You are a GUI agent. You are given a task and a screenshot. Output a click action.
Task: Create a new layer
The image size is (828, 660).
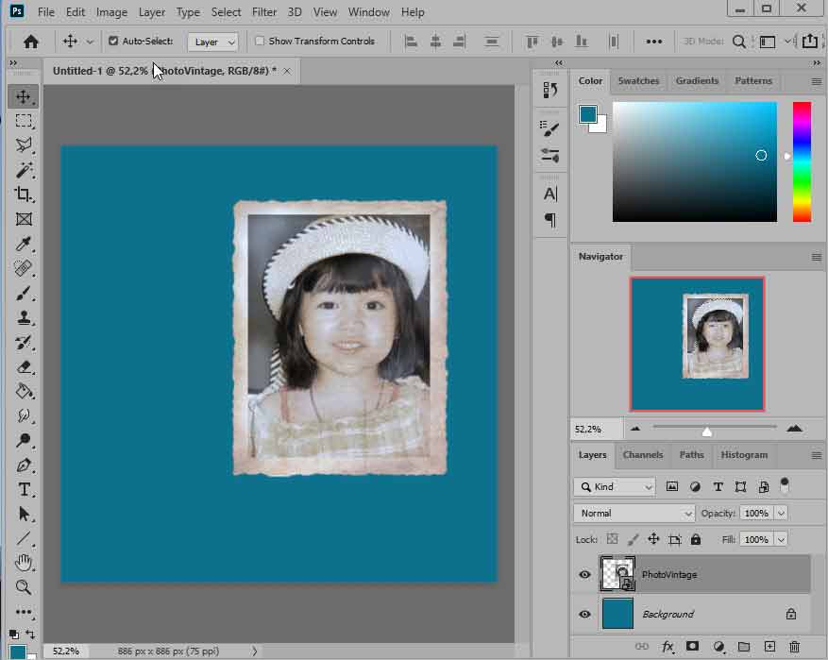click(769, 646)
